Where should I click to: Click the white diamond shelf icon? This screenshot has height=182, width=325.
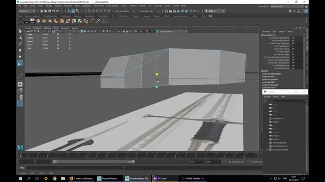[39, 21]
